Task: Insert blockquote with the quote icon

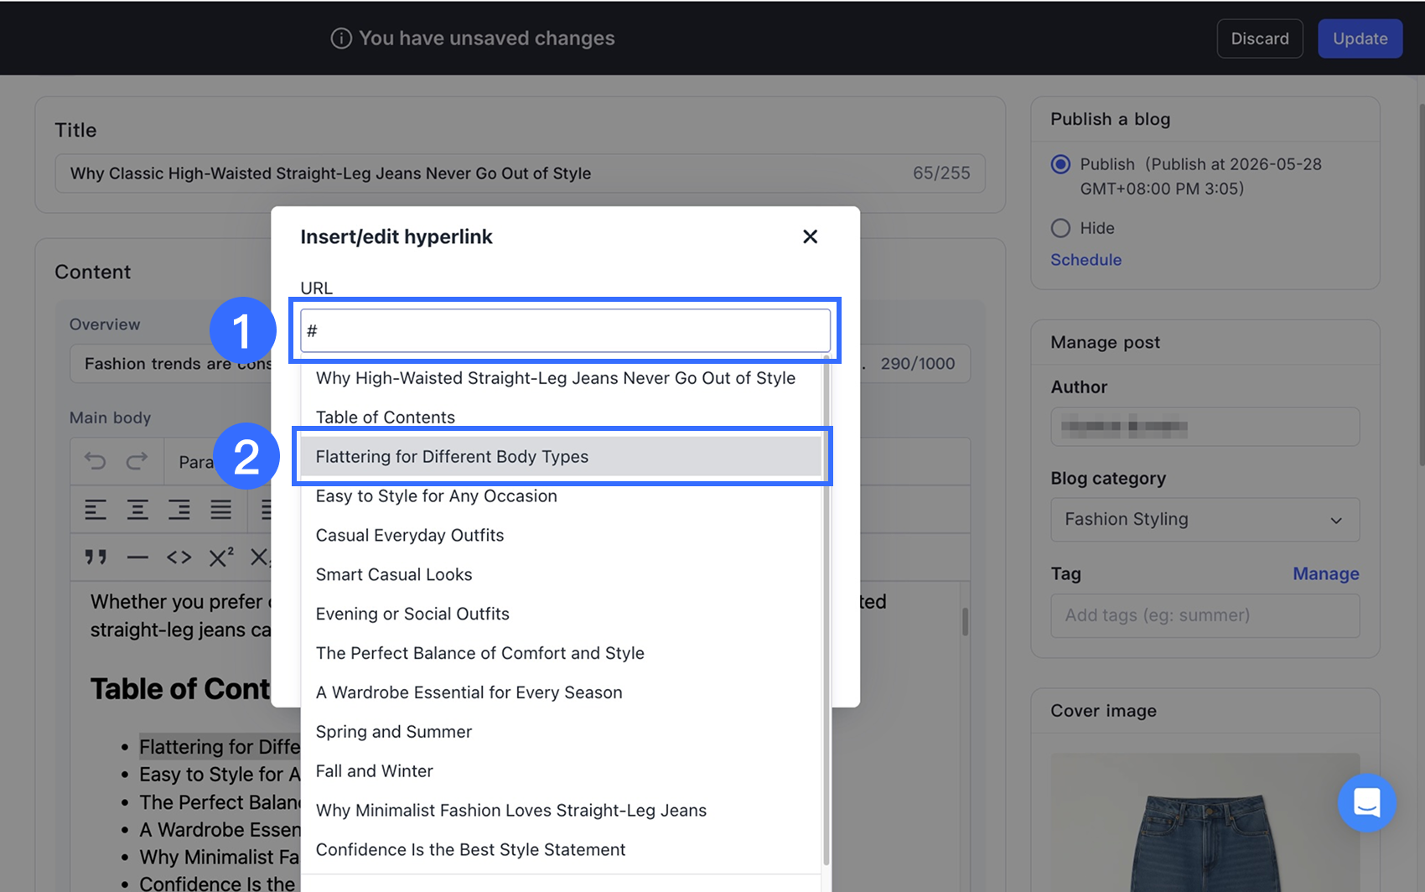Action: coord(96,557)
